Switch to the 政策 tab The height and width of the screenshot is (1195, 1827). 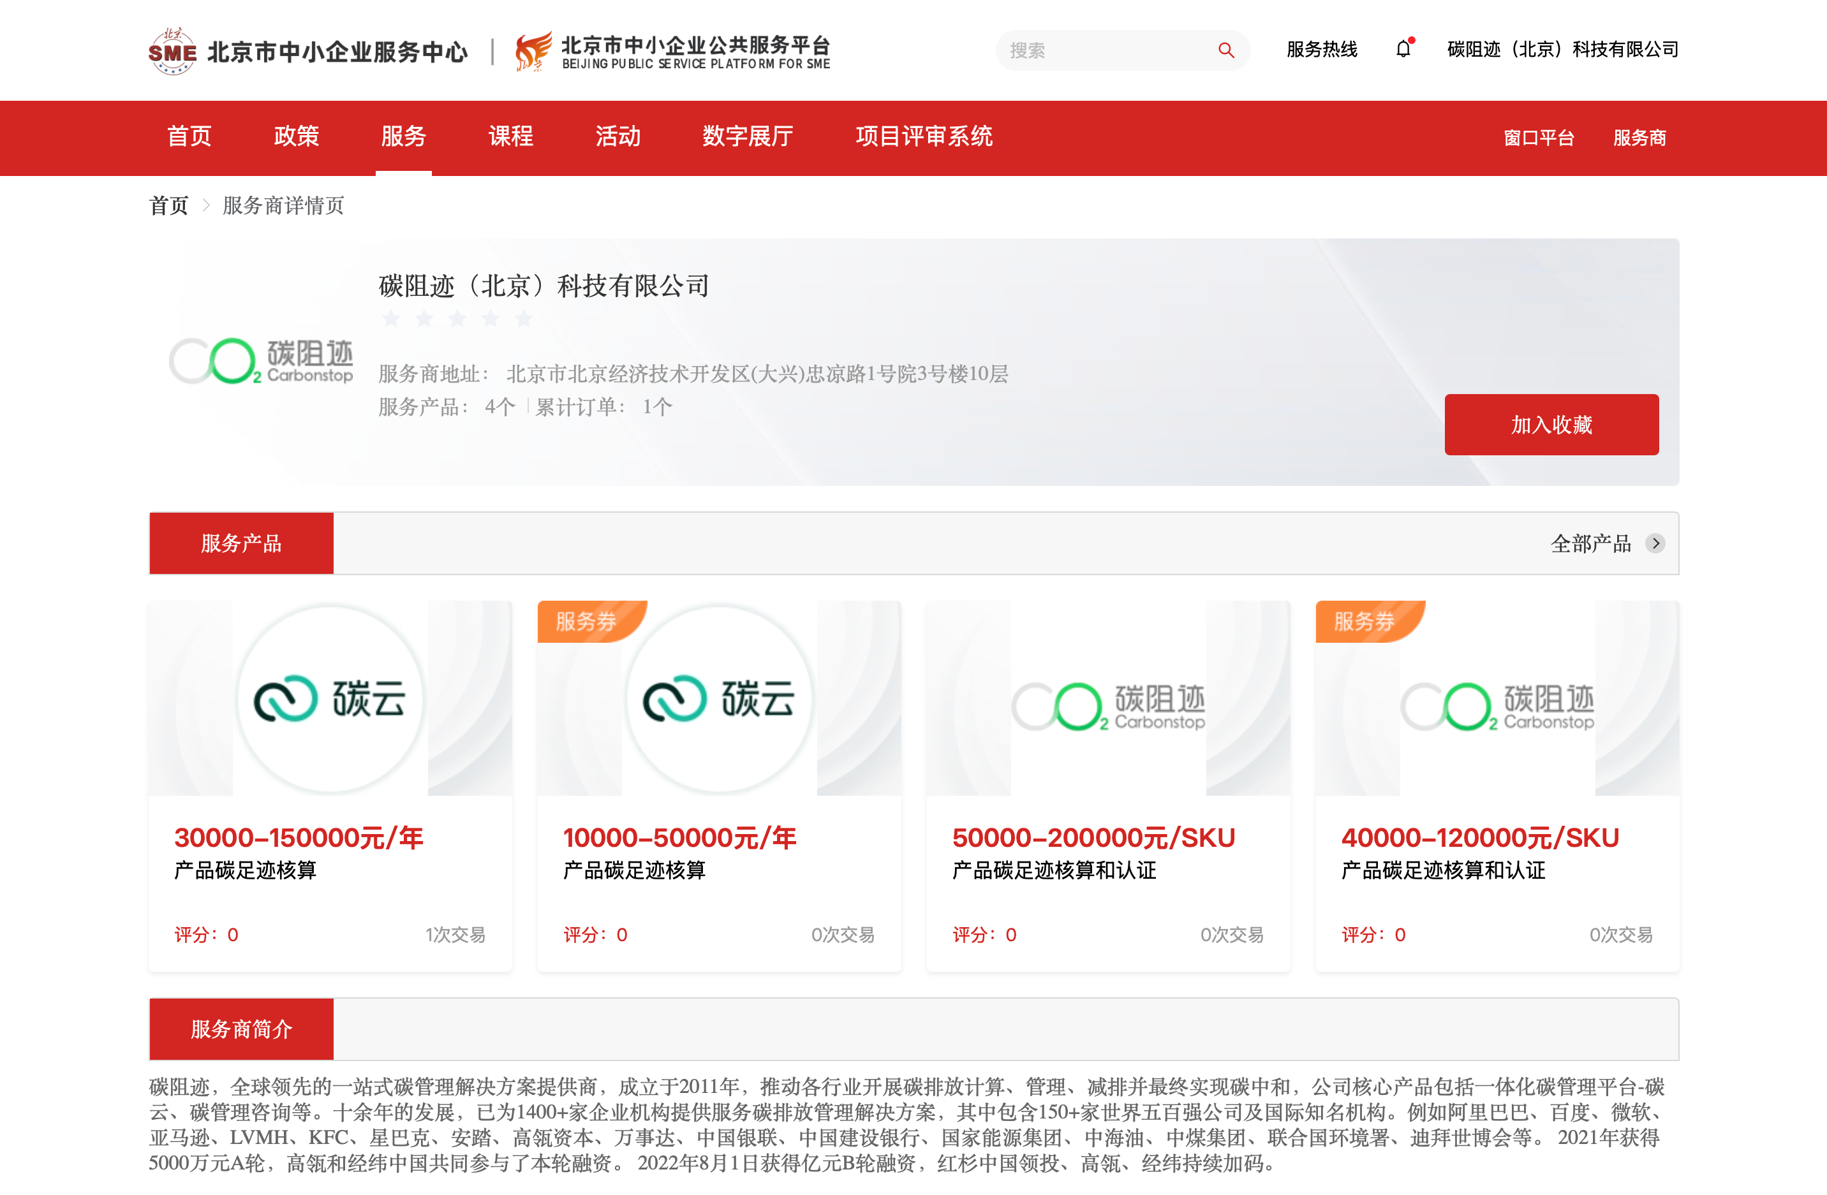coord(296,136)
